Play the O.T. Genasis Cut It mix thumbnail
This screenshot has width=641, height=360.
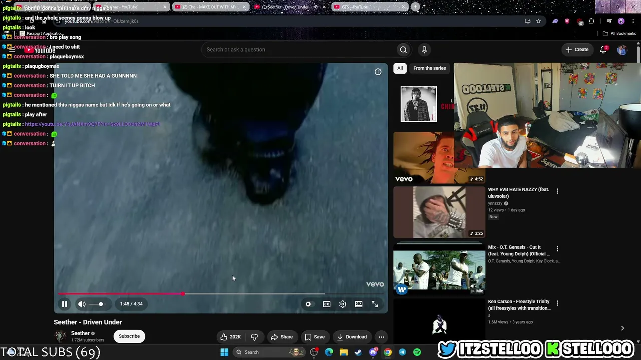point(439,270)
